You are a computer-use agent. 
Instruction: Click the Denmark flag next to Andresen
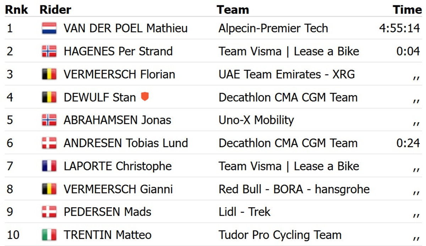[x=49, y=143]
